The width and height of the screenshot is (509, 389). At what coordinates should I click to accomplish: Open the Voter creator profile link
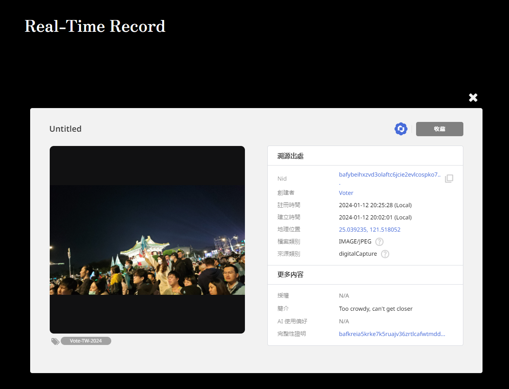346,193
